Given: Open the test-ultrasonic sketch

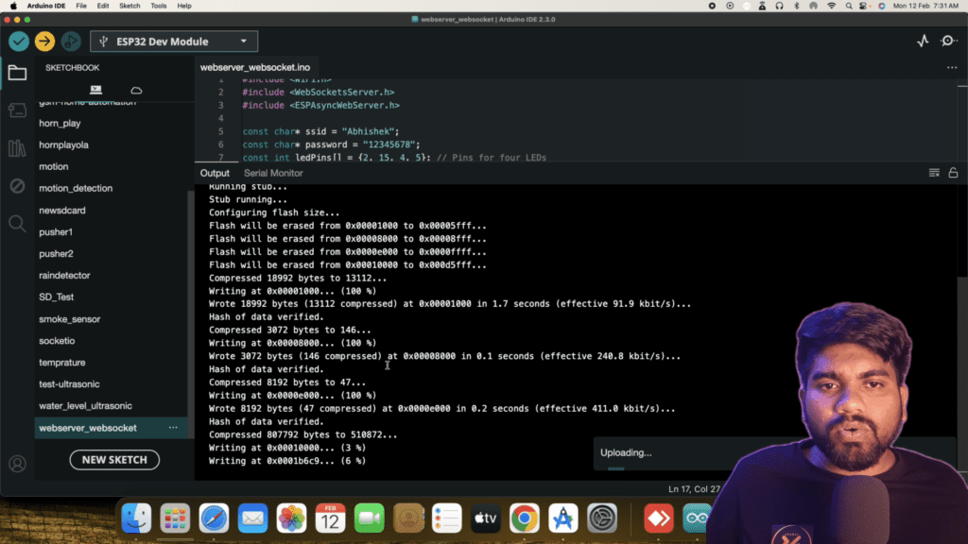Looking at the screenshot, I should (69, 383).
